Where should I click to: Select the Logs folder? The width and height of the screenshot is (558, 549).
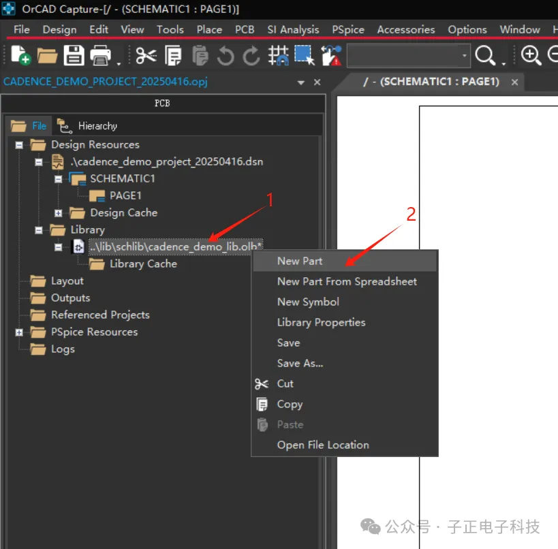pyautogui.click(x=63, y=349)
